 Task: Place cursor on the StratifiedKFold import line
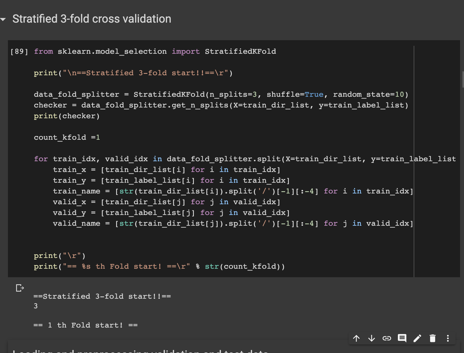point(155,51)
